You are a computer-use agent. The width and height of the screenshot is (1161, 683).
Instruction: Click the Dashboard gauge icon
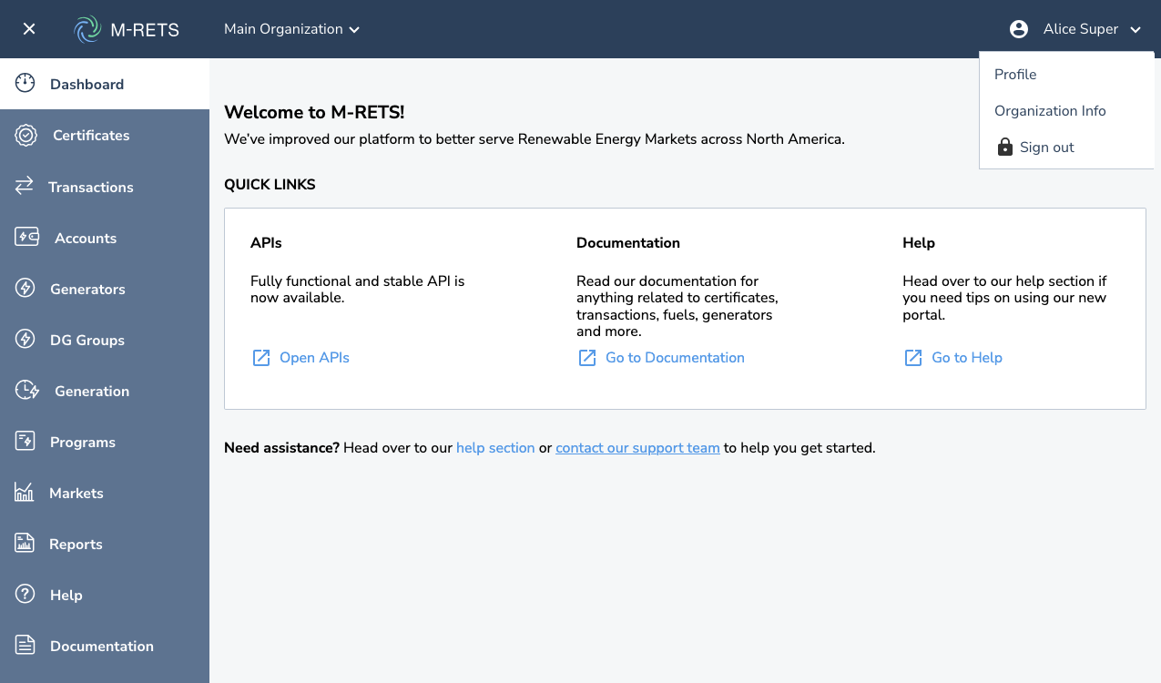coord(25,84)
